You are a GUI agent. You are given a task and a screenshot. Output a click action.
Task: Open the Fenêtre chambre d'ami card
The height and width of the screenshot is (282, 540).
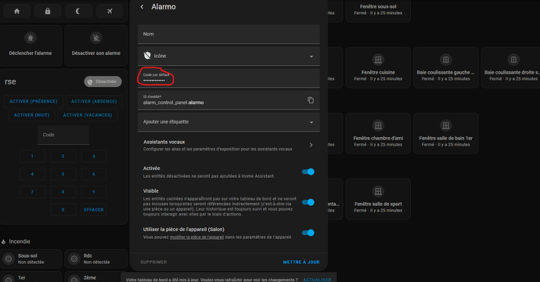click(378, 133)
